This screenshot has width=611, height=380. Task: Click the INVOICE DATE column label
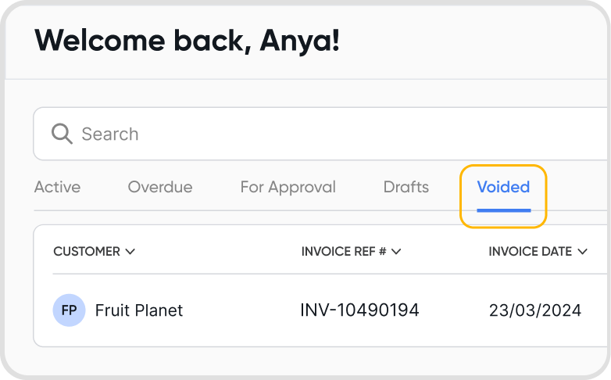[531, 252]
